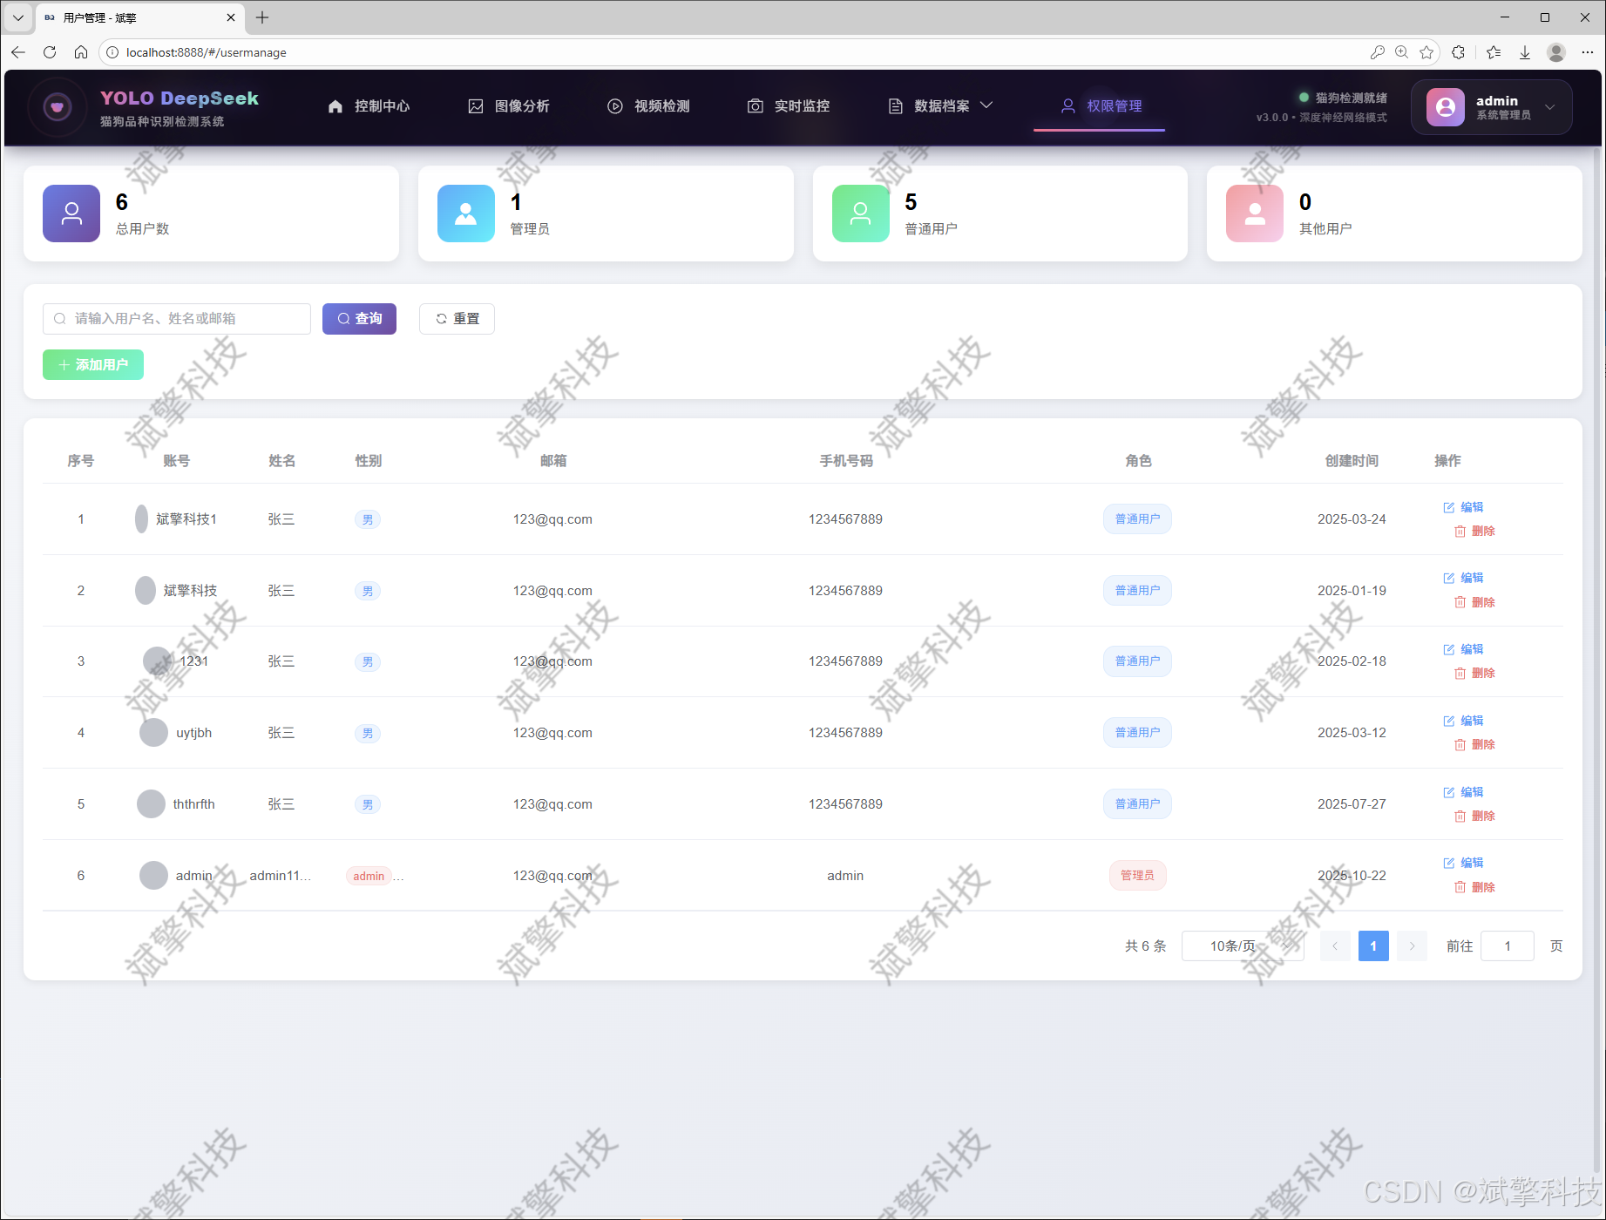Focus the username search input field
1606x1220 pixels.
coord(177,319)
